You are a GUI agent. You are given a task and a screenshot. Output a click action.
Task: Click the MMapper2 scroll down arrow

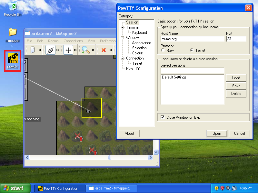(x=156, y=152)
